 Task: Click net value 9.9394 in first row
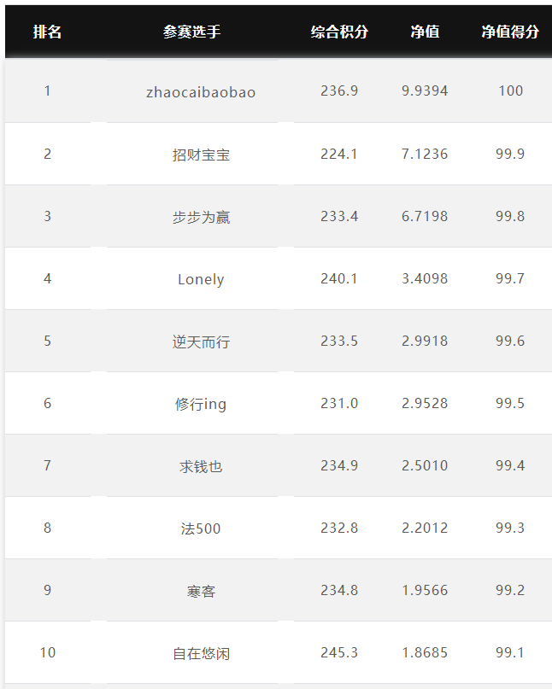point(425,91)
